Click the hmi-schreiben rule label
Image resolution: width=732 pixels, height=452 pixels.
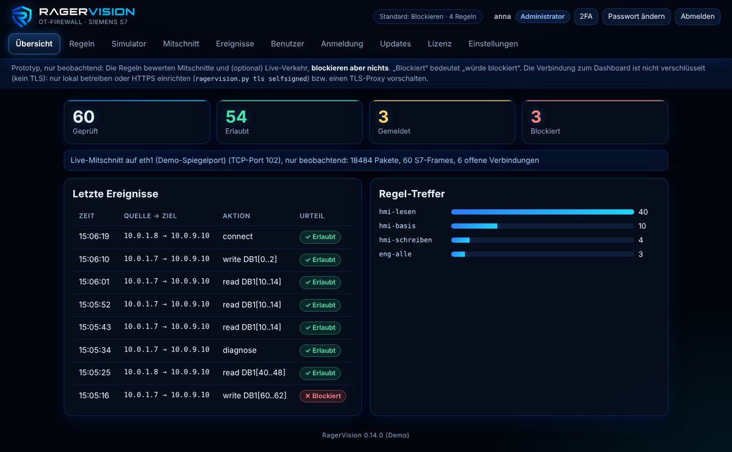coord(405,240)
